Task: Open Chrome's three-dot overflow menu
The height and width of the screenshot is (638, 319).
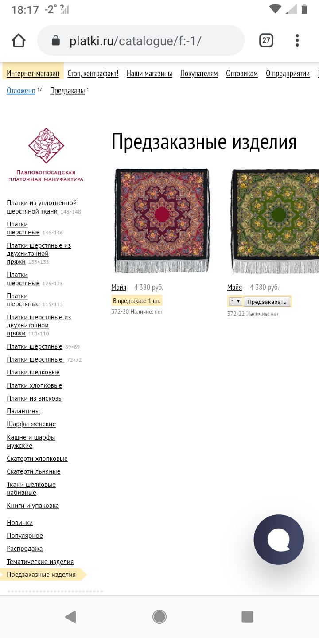Action: coord(297,41)
